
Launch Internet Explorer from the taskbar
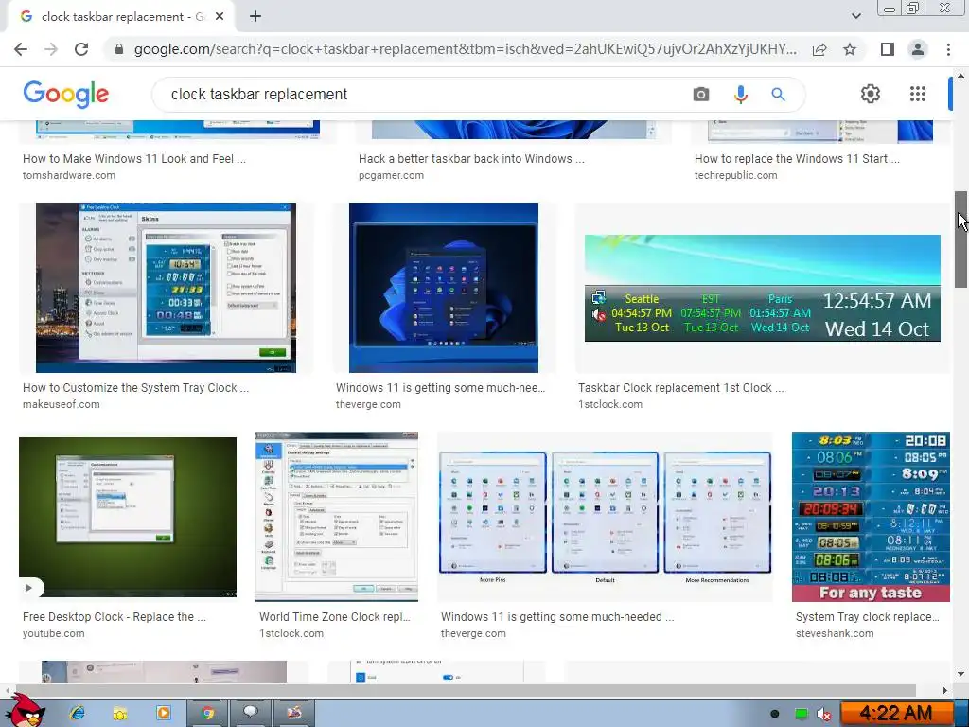pyautogui.click(x=78, y=714)
